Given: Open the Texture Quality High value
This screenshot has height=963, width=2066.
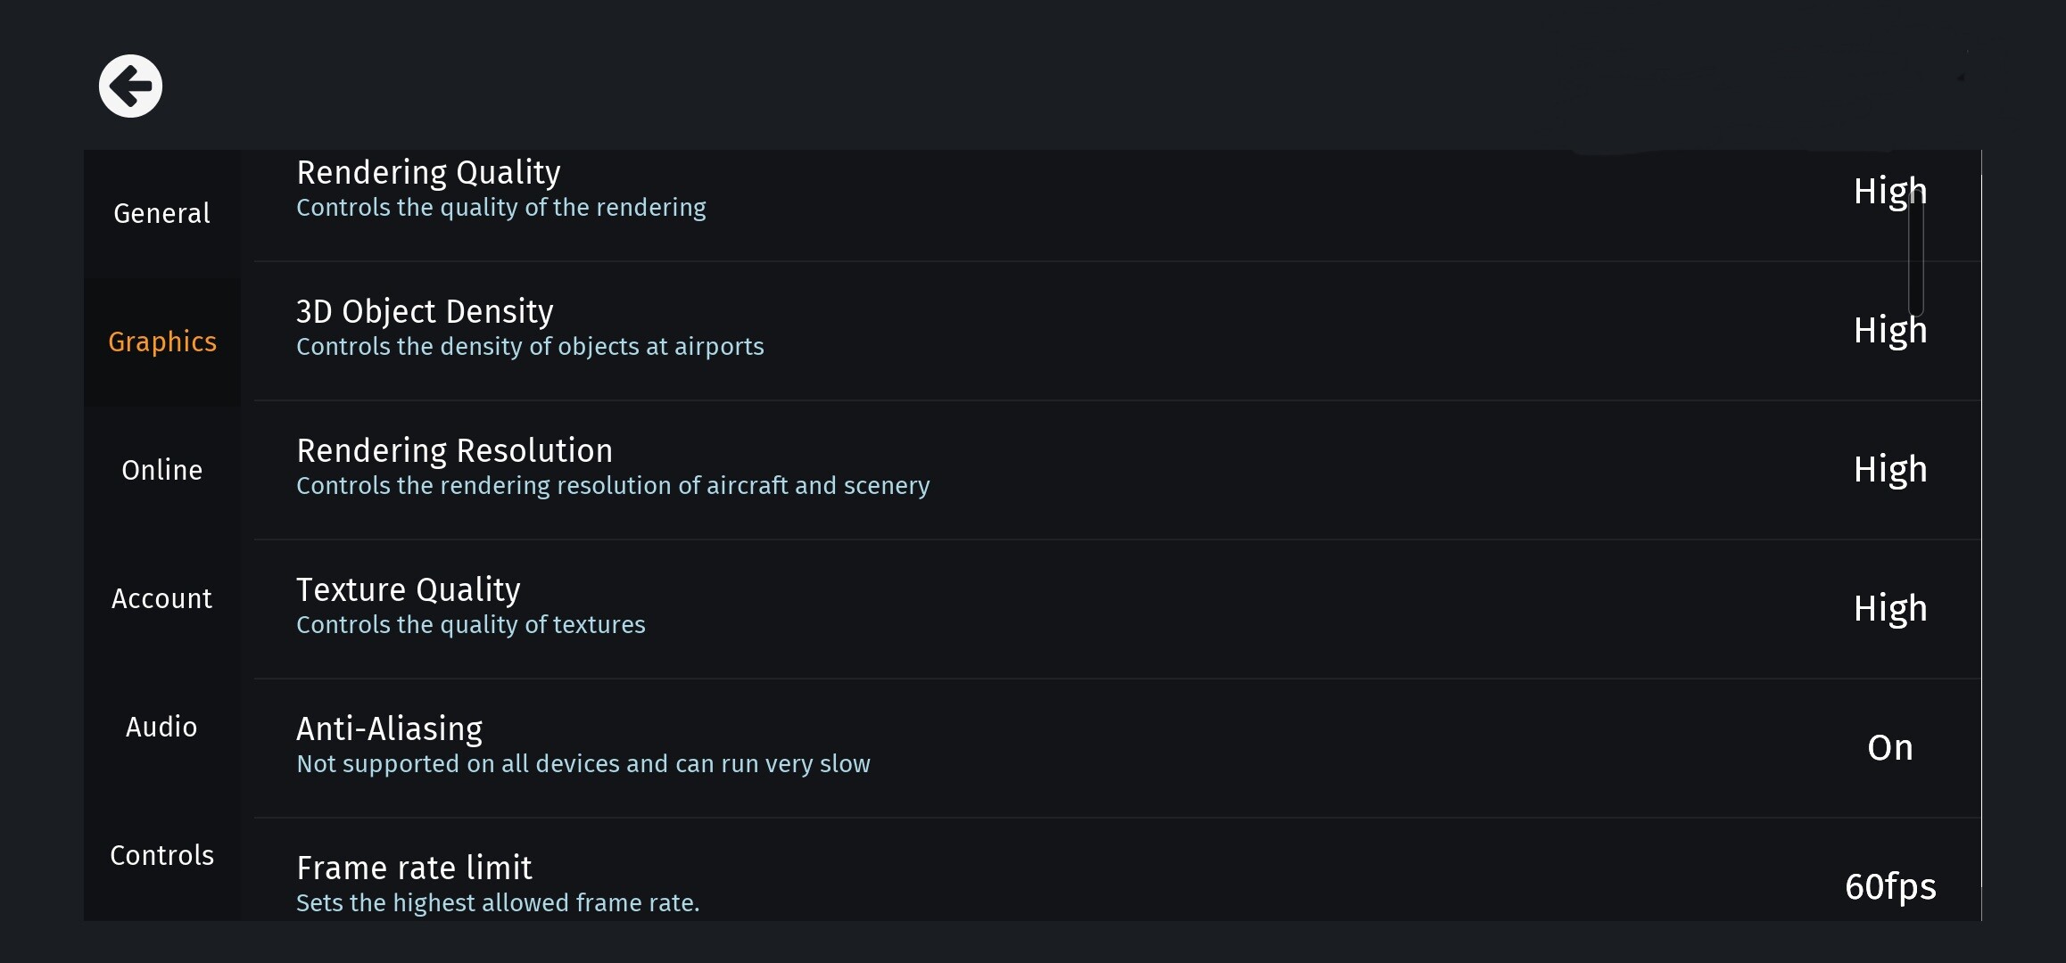Looking at the screenshot, I should 1889,609.
